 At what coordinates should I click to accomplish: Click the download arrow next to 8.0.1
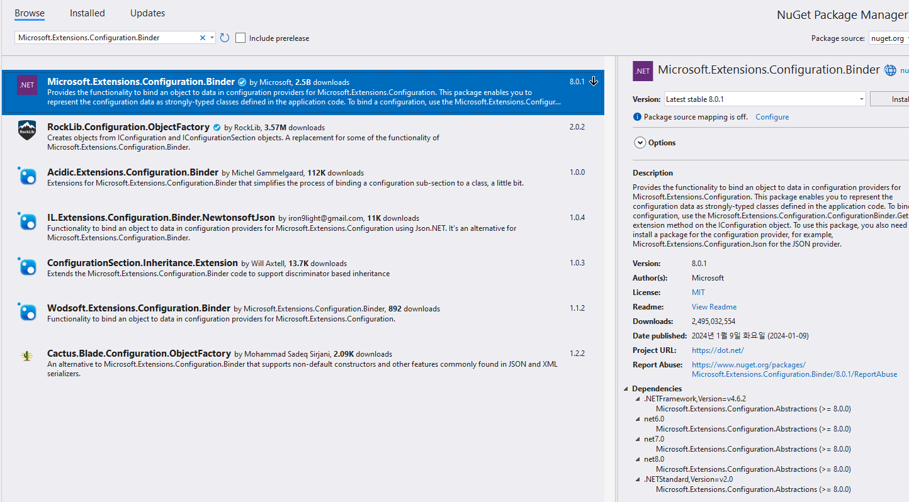coord(594,82)
